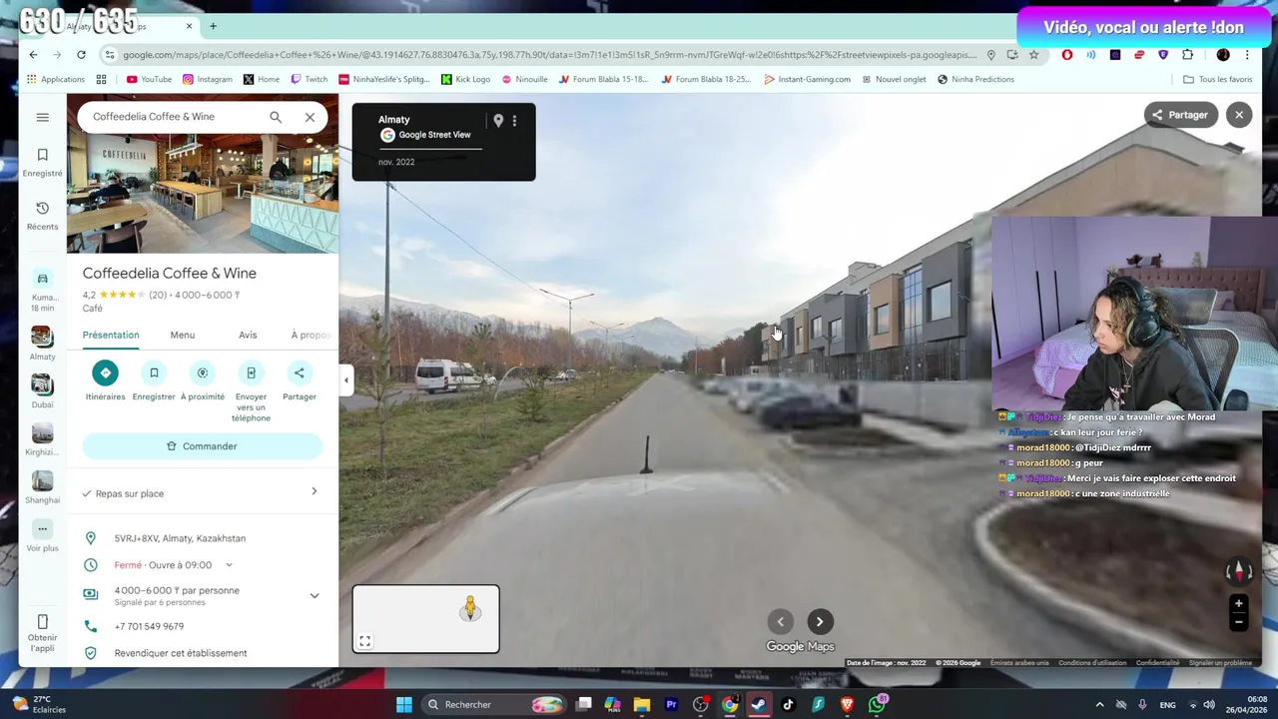Expand the minimap with the fullscreen icon

tap(365, 641)
